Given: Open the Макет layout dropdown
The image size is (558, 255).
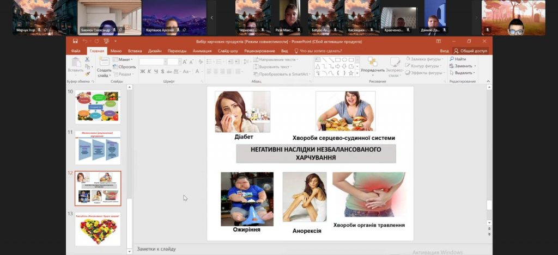Looking at the screenshot, I should pos(124,59).
